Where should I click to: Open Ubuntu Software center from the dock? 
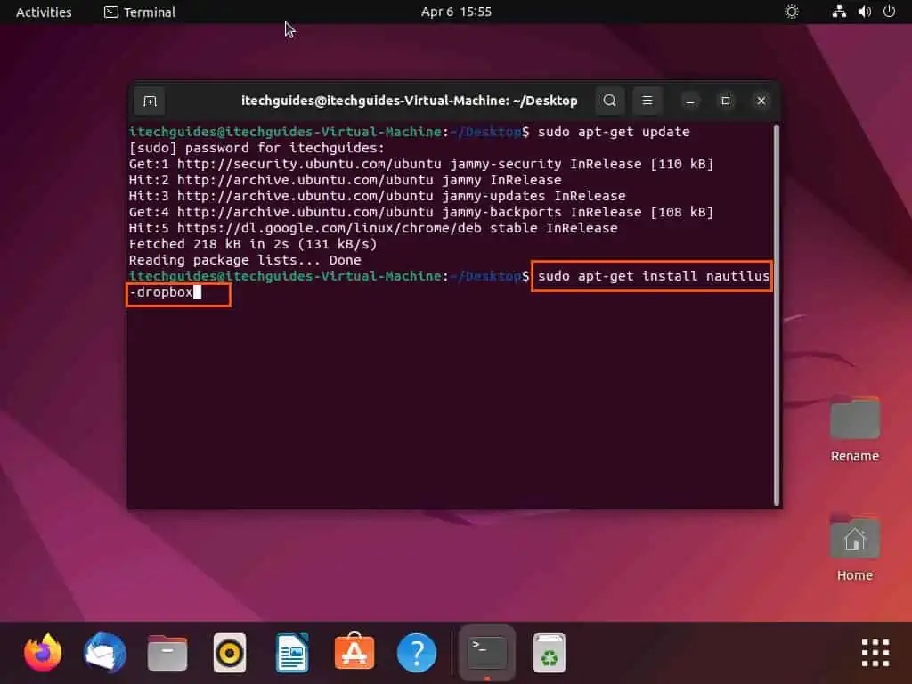pyautogui.click(x=354, y=652)
